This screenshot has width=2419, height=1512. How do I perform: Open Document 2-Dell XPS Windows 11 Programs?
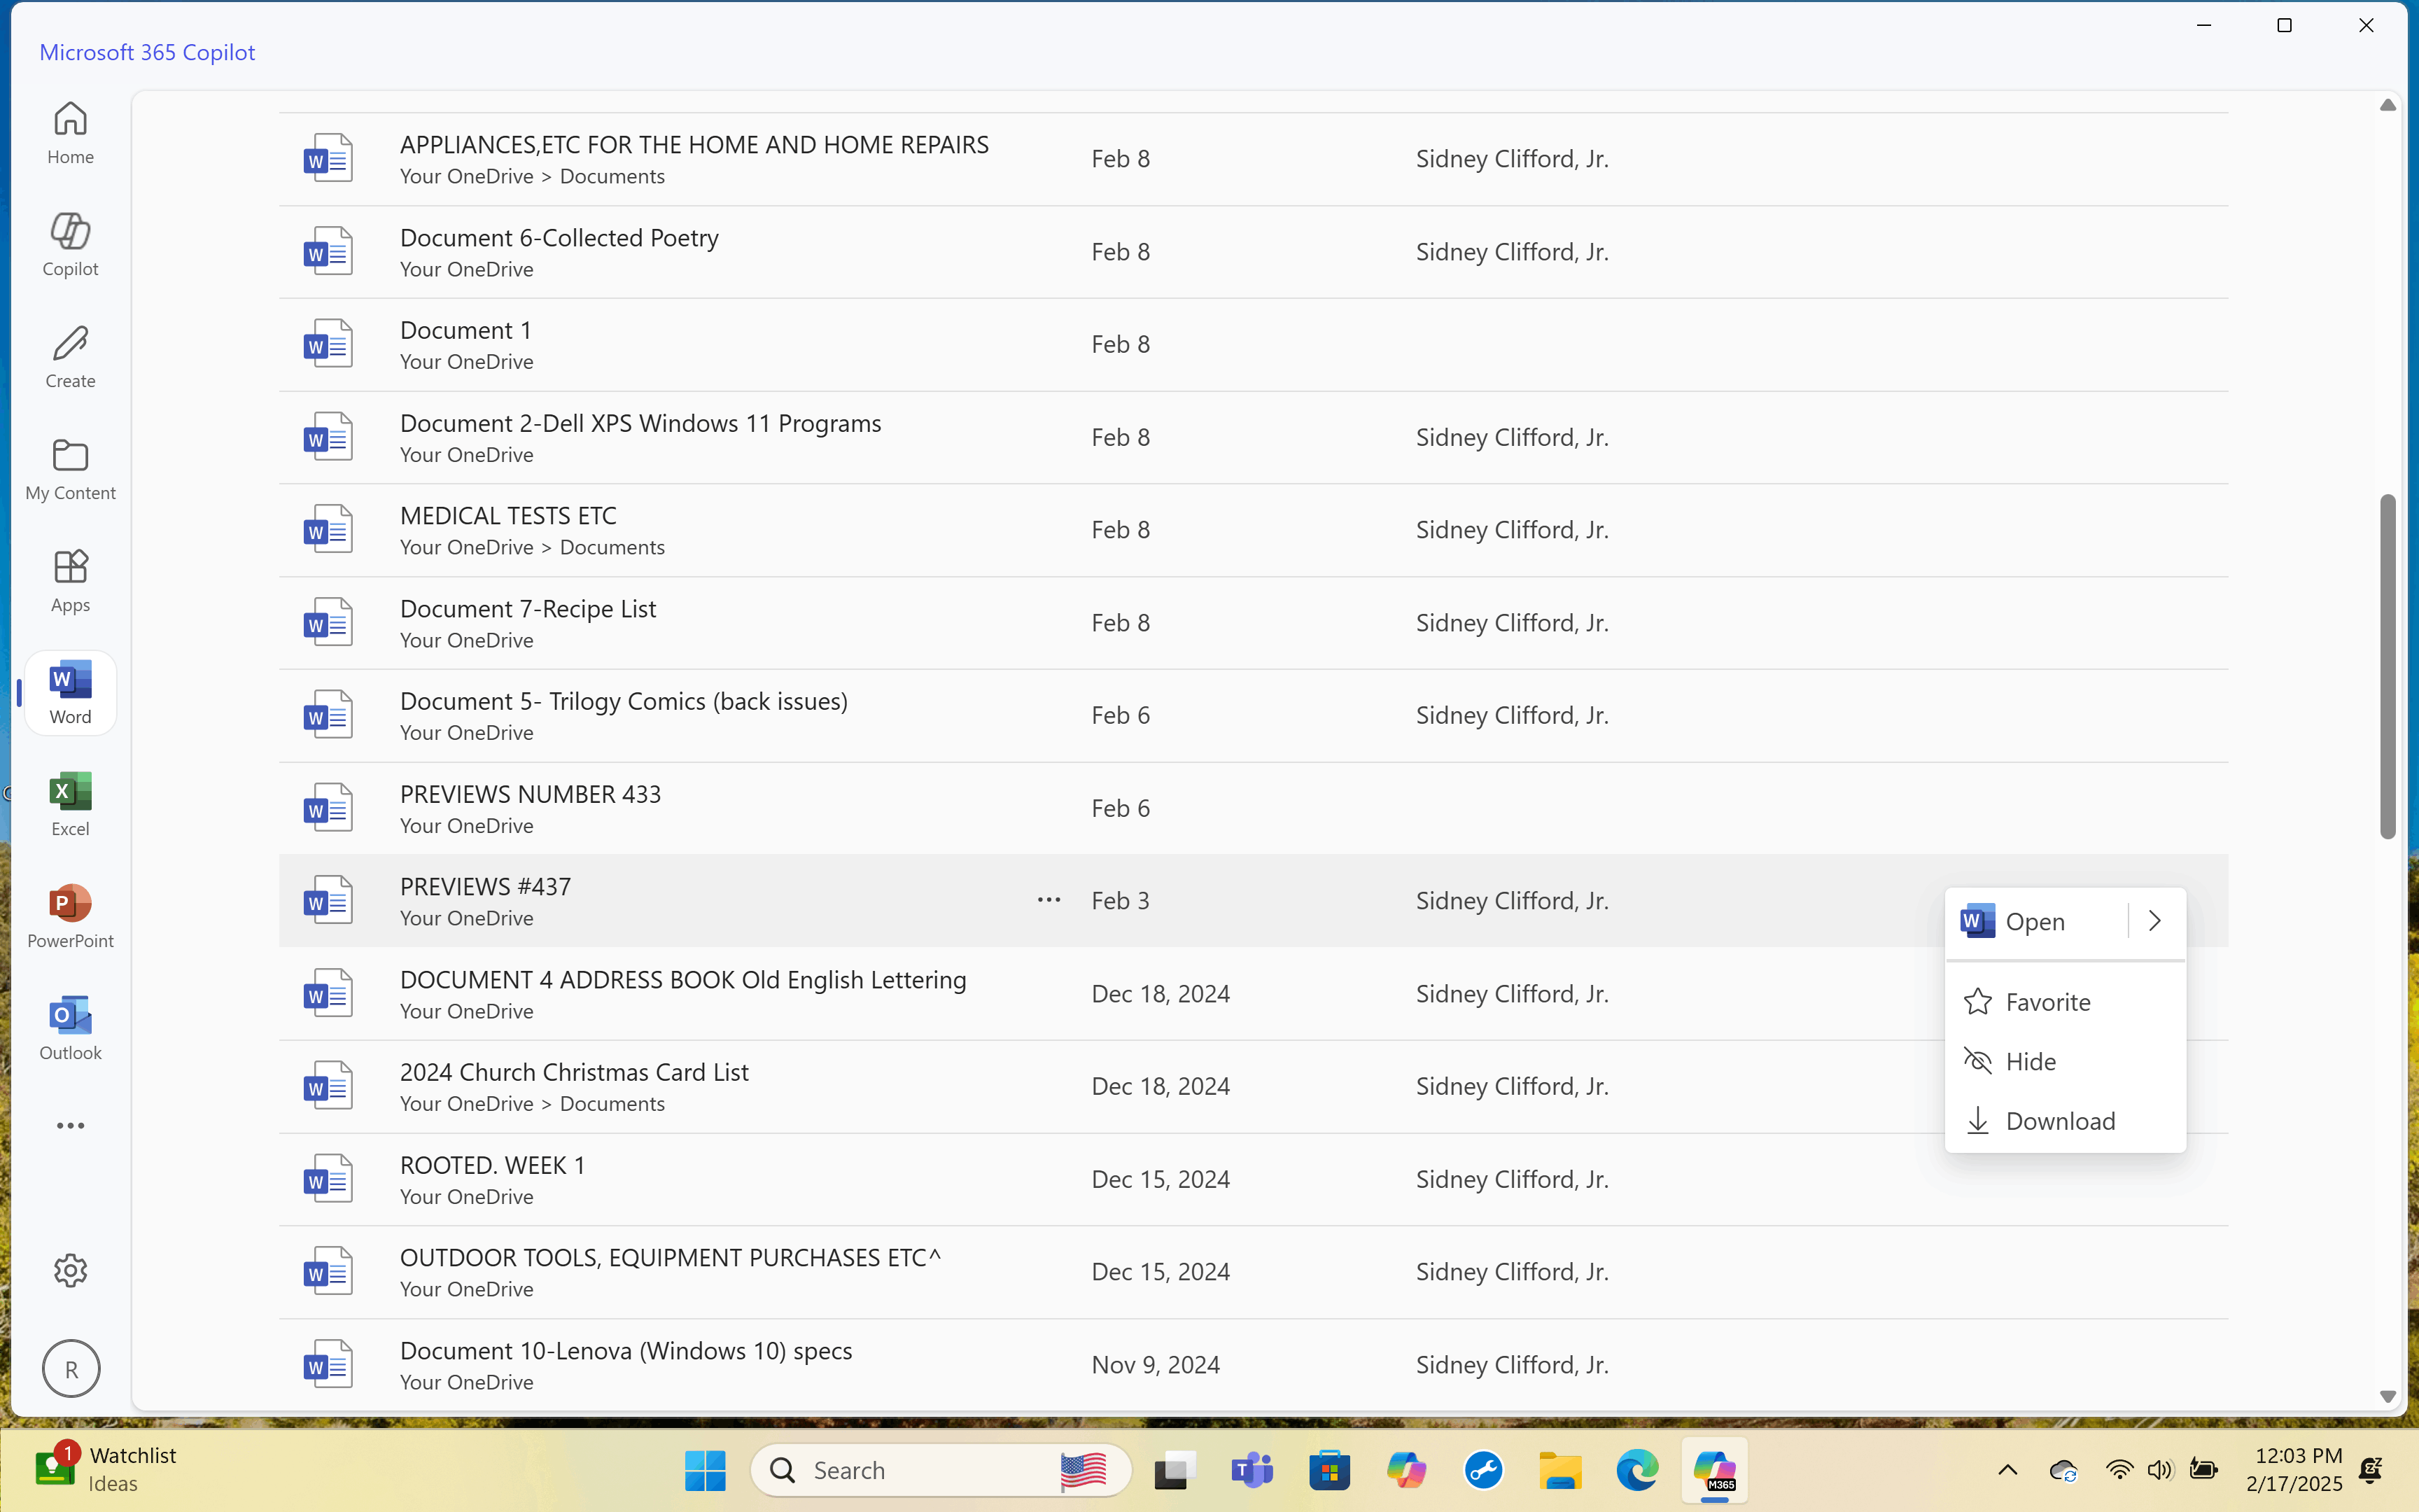[x=640, y=423]
